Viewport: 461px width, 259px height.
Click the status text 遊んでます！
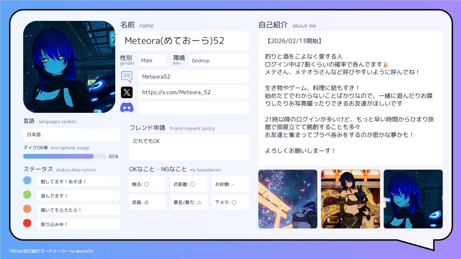(78, 196)
